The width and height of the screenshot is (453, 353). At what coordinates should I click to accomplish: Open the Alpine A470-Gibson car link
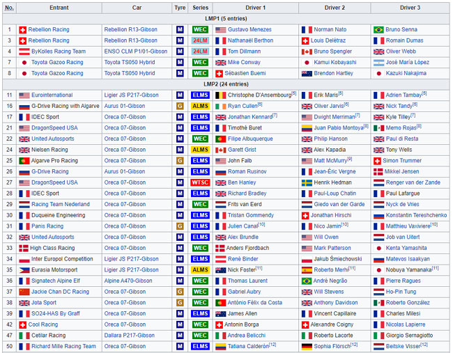[128, 281]
